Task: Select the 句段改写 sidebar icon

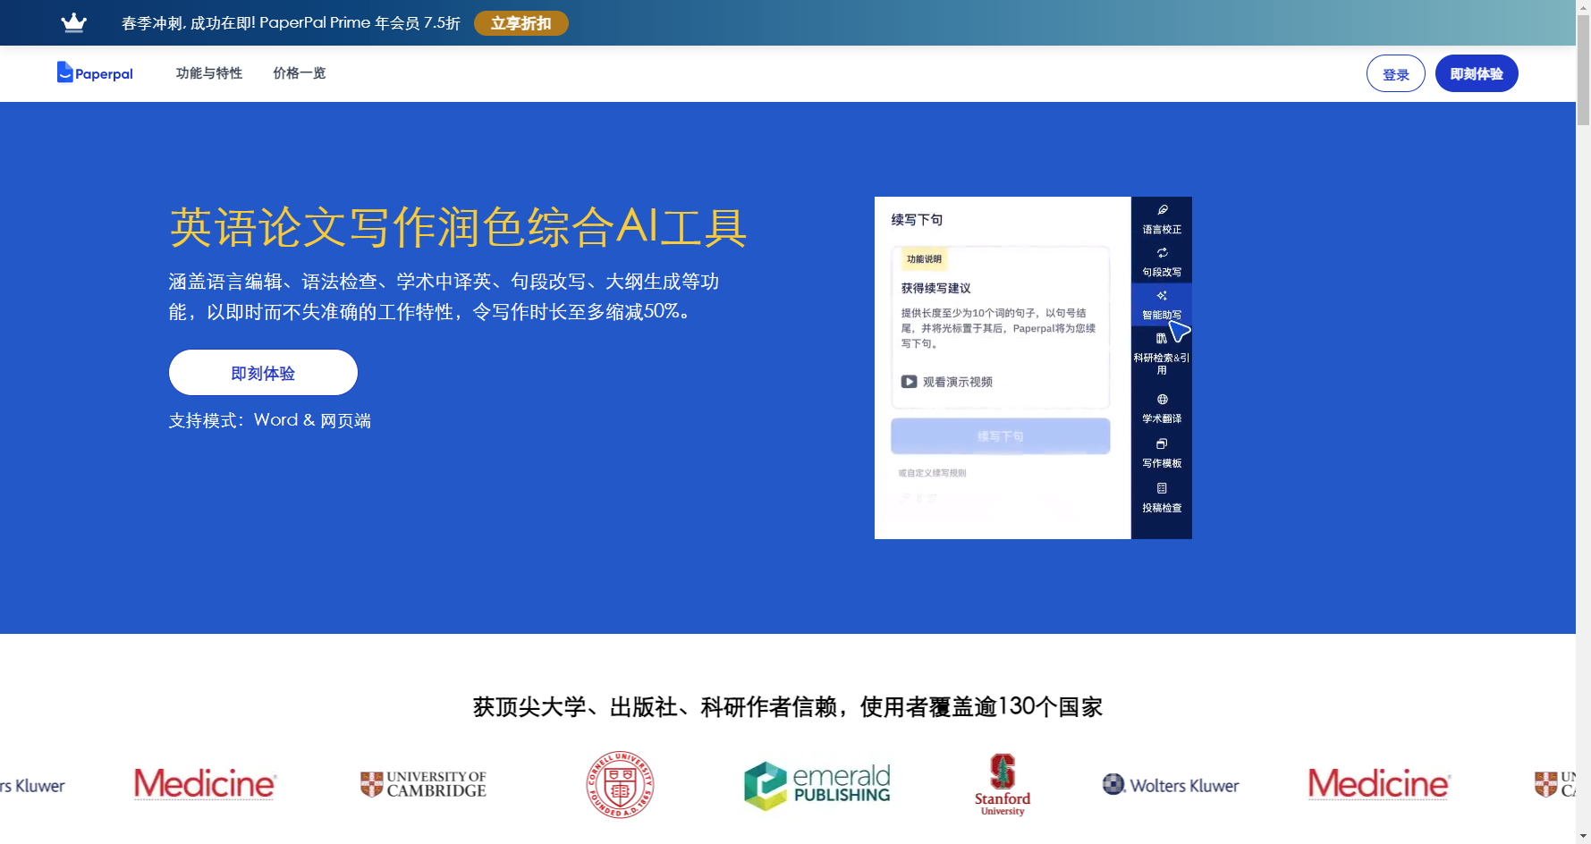Action: (x=1162, y=262)
